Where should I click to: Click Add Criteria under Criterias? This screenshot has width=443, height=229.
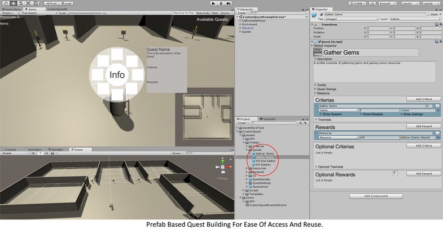pos(423,99)
